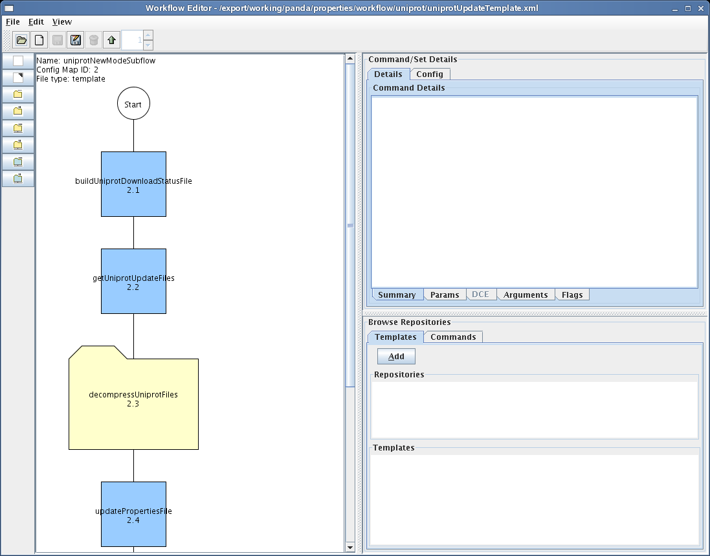Select the Arguments tab

pyautogui.click(x=526, y=295)
